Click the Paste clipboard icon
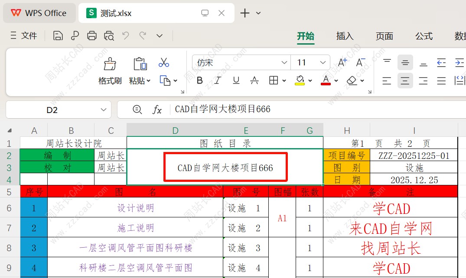This screenshot has height=278, width=466. pyautogui.click(x=140, y=64)
